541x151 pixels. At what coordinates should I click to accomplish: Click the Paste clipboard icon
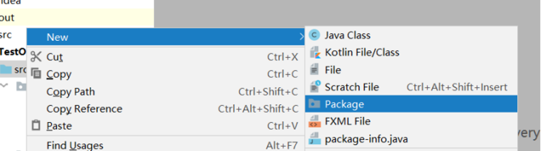(36, 126)
